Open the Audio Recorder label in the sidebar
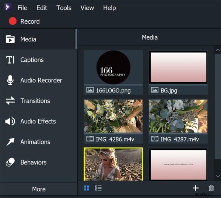This screenshot has width=221, height=198. click(x=41, y=80)
